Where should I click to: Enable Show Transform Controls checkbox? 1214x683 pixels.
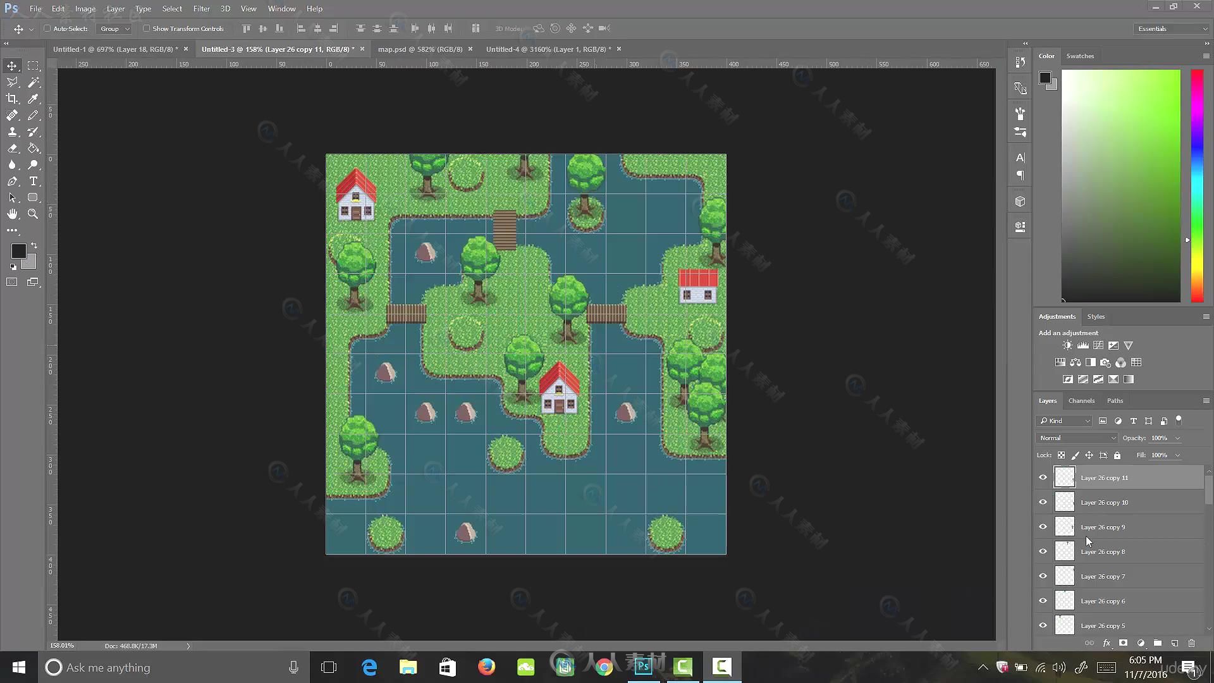coord(146,28)
